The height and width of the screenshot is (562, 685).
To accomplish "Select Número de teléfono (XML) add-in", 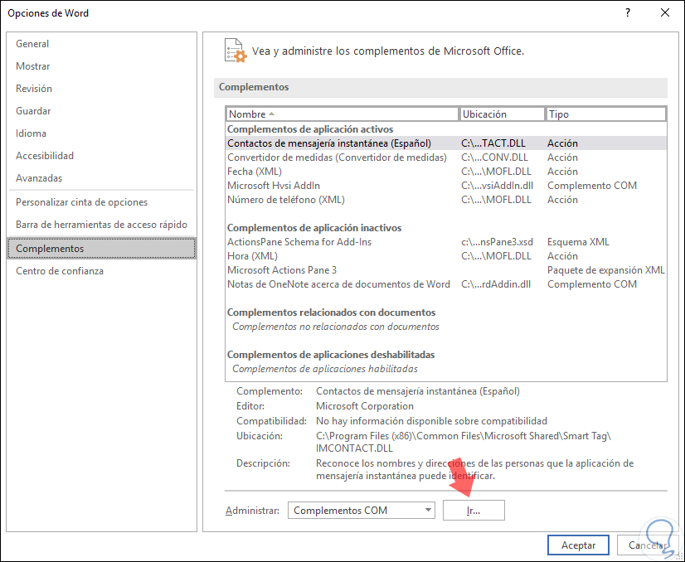I will (446, 200).
